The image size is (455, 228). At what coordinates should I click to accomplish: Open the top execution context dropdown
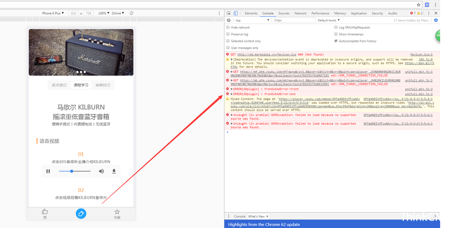252,20
